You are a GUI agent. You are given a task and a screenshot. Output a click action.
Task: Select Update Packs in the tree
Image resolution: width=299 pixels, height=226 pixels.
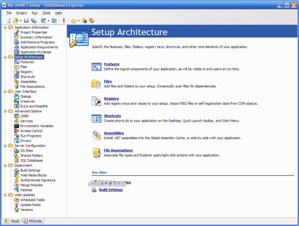pyautogui.click(x=30, y=205)
